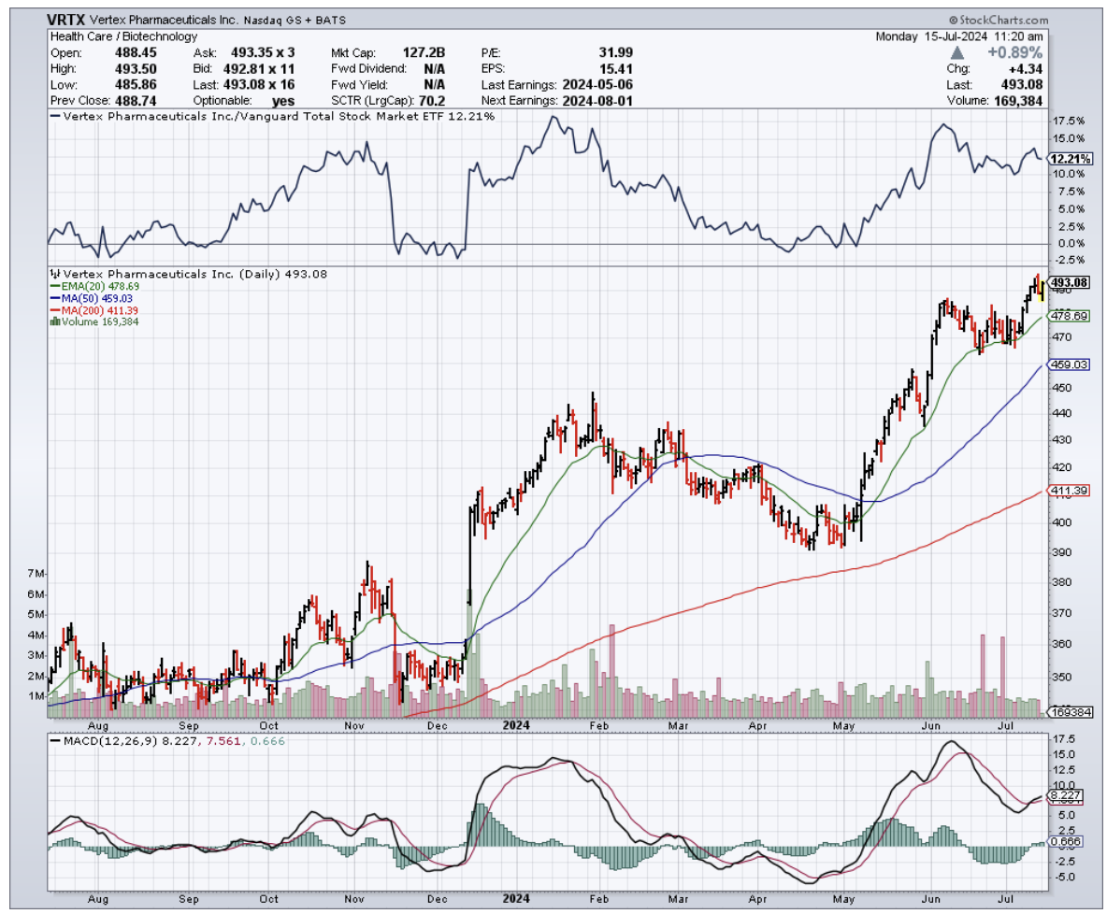
Task: Click the volume bars icon in legend
Action: tap(53, 321)
